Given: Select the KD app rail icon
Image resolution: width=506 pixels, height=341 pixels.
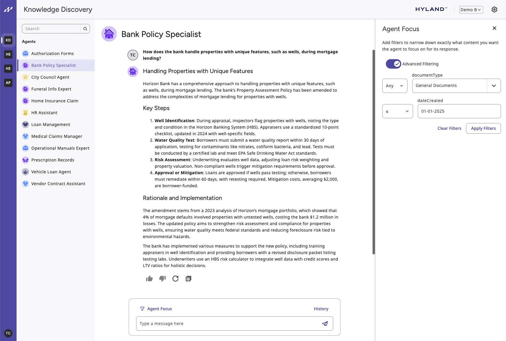Looking at the screenshot, I should point(8,40).
